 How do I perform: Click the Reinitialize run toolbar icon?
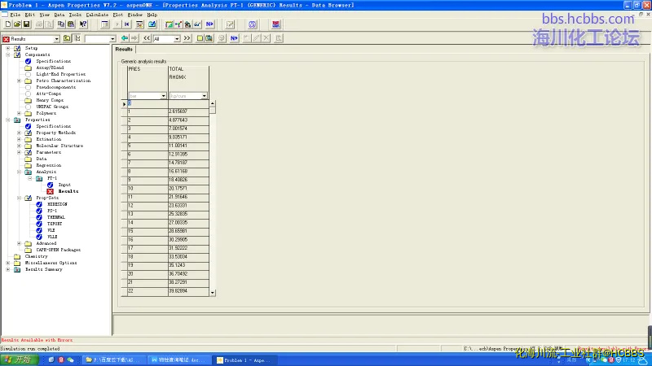pyautogui.click(x=127, y=24)
